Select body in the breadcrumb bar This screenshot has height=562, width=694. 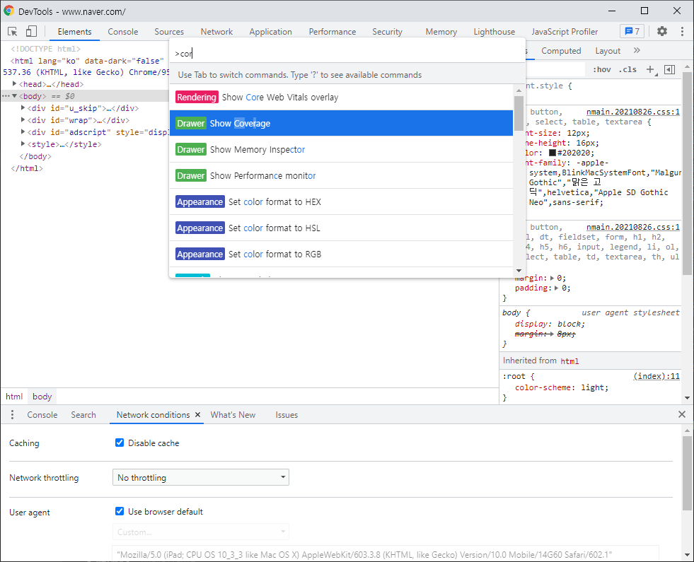42,397
